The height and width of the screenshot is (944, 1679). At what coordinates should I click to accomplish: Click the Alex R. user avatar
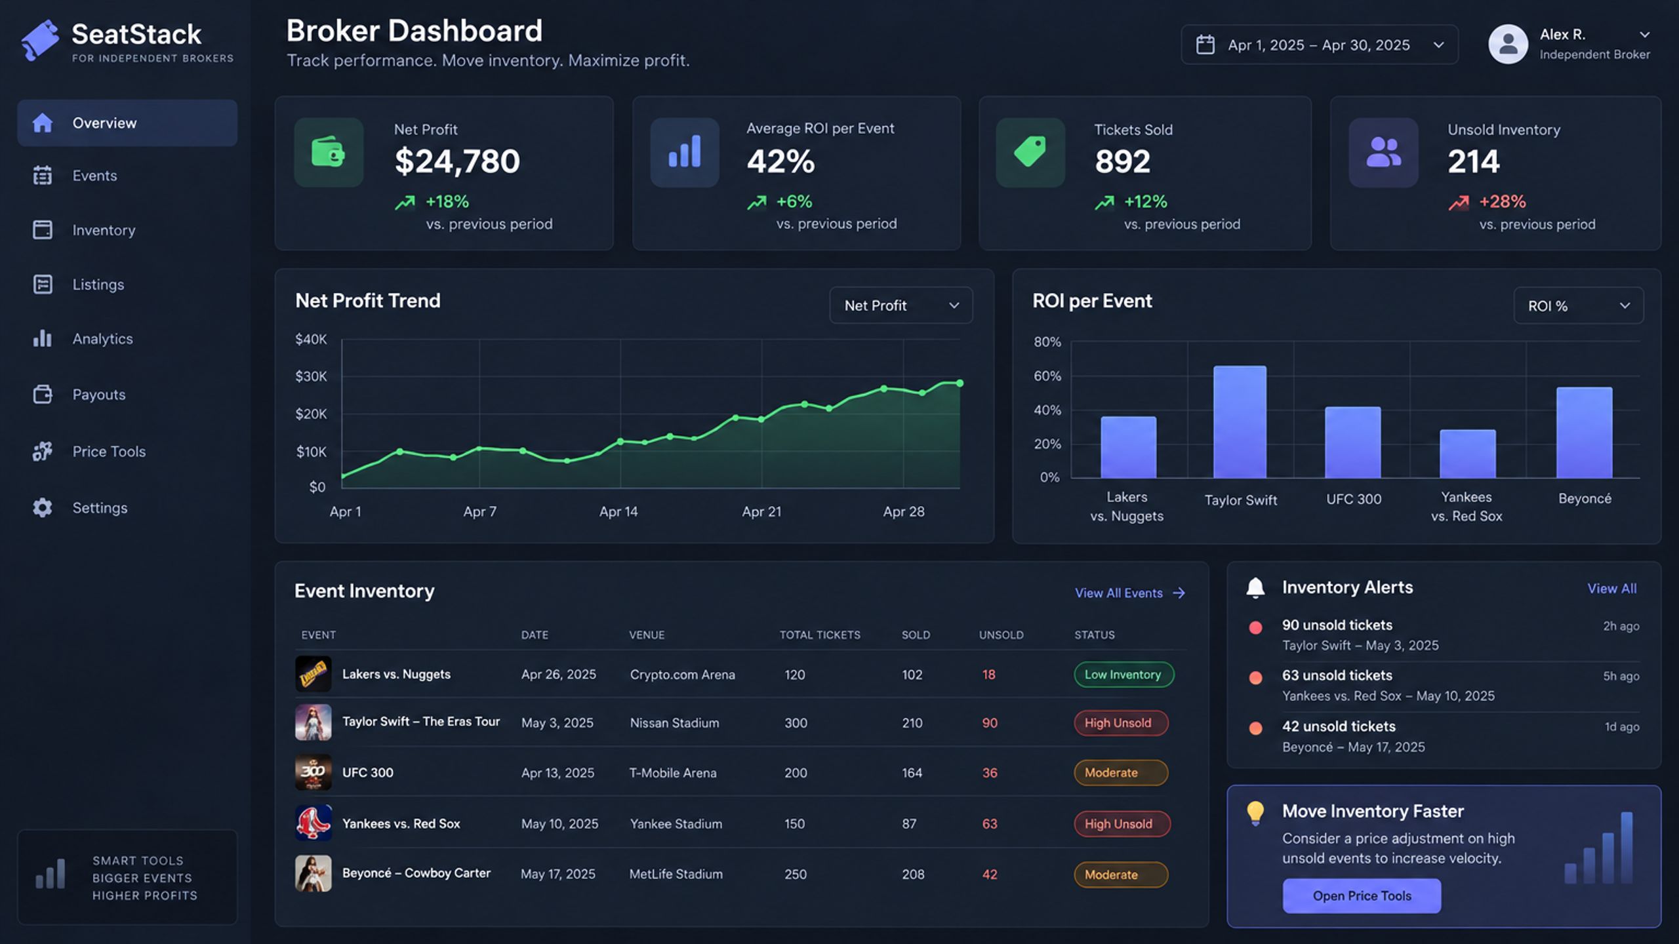1508,45
